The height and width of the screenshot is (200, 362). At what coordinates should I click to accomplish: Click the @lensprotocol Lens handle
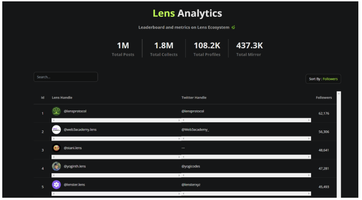75,111
